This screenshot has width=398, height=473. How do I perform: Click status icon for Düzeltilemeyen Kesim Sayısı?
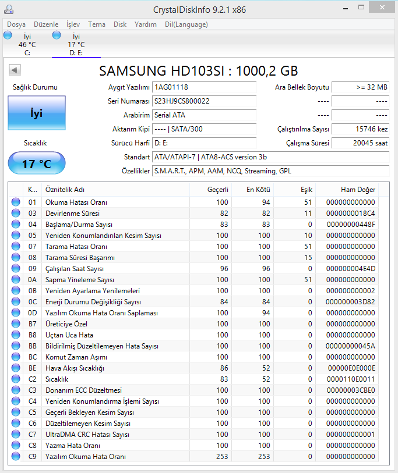coord(16,423)
